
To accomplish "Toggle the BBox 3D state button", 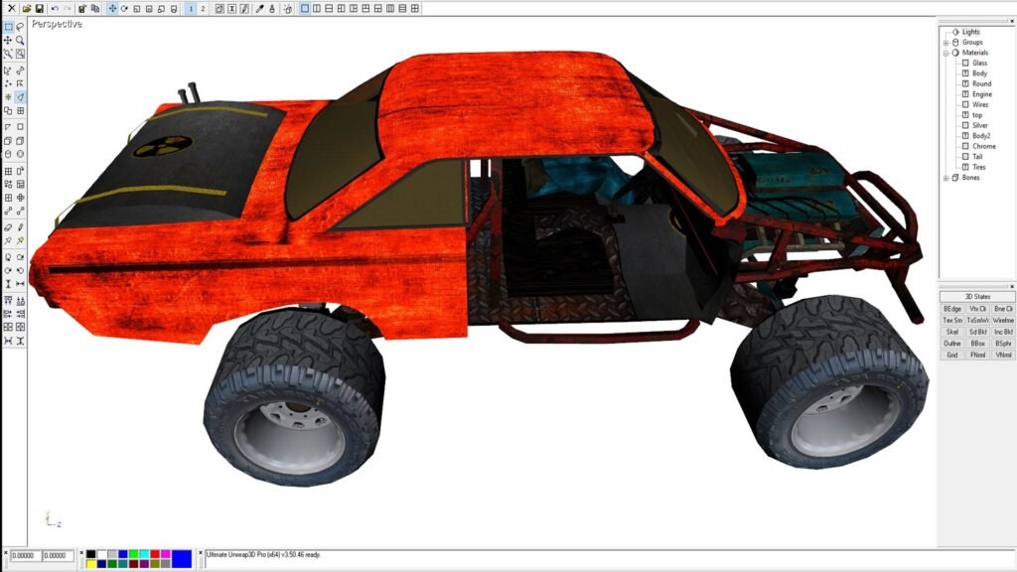I will [x=978, y=343].
